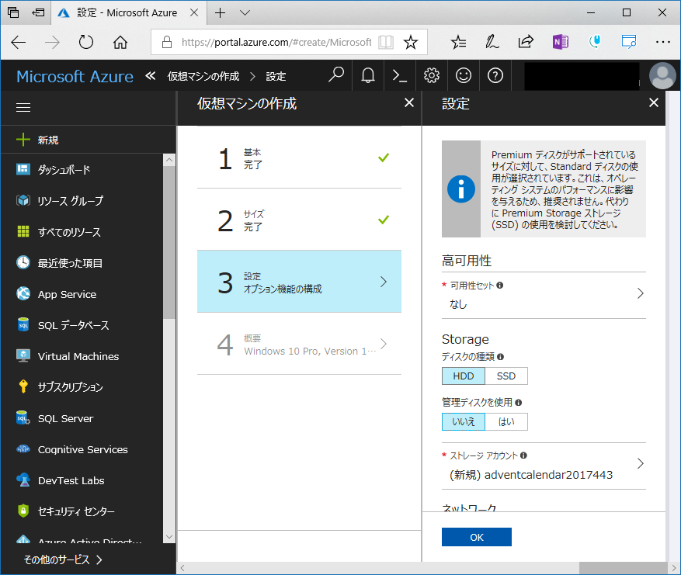Open セキュリティ センター in sidebar
681x575 pixels.
point(82,511)
